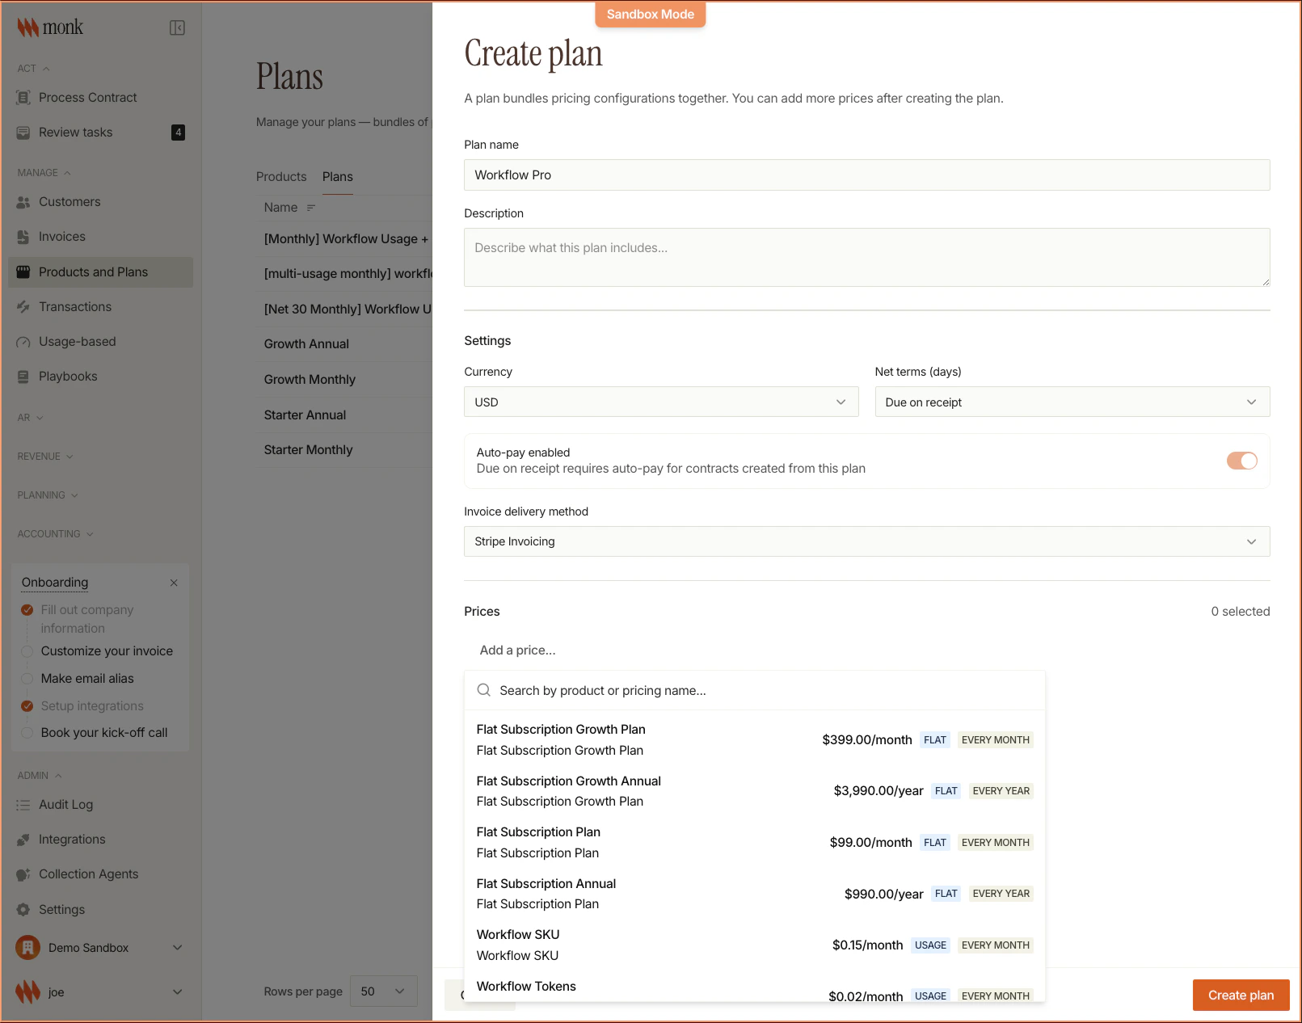Open the Growth Annual plan row
The height and width of the screenshot is (1023, 1302).
[x=346, y=344]
